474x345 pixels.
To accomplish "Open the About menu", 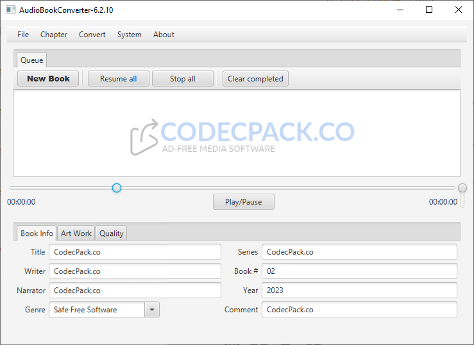I will point(164,35).
